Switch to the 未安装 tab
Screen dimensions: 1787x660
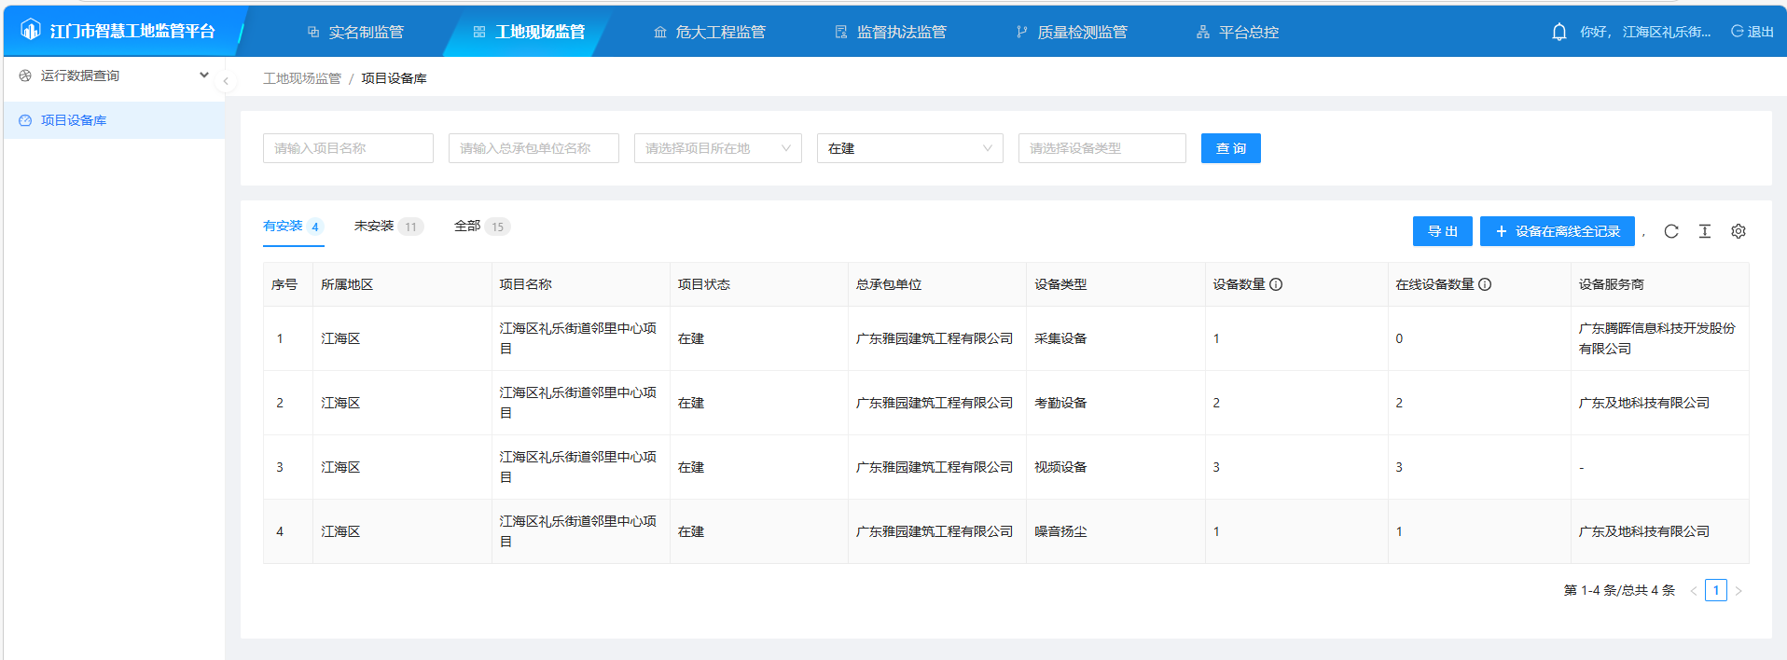coord(387,227)
